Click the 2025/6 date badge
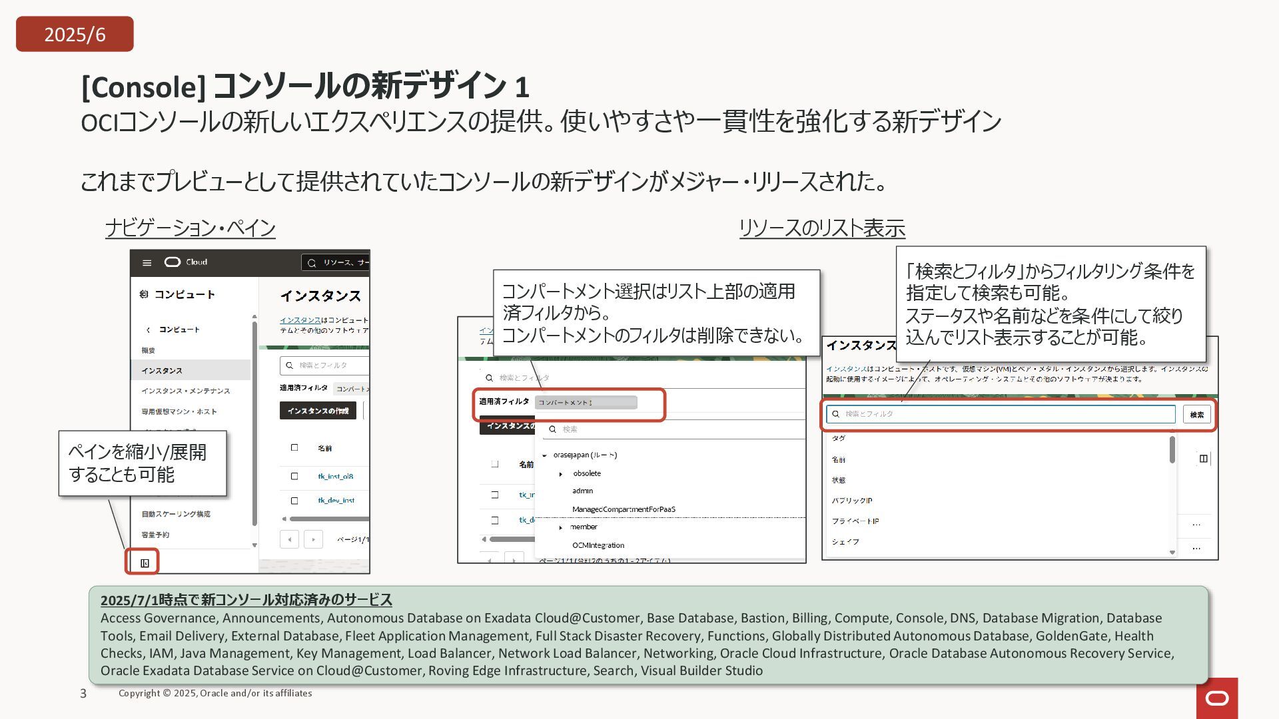Image resolution: width=1279 pixels, height=719 pixels. (75, 34)
